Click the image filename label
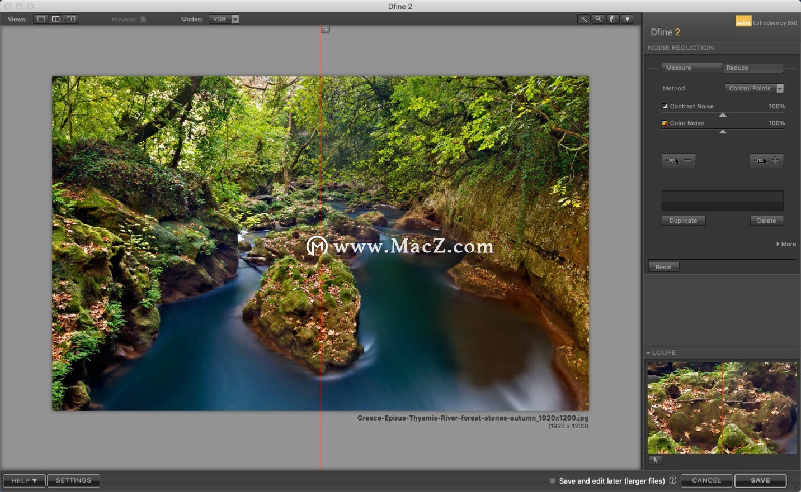 473,418
